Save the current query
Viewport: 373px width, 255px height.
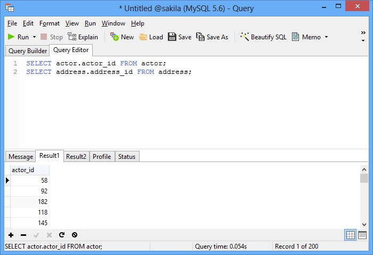point(180,37)
